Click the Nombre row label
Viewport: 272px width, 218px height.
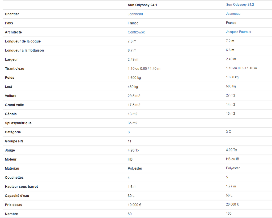(x=11, y=214)
